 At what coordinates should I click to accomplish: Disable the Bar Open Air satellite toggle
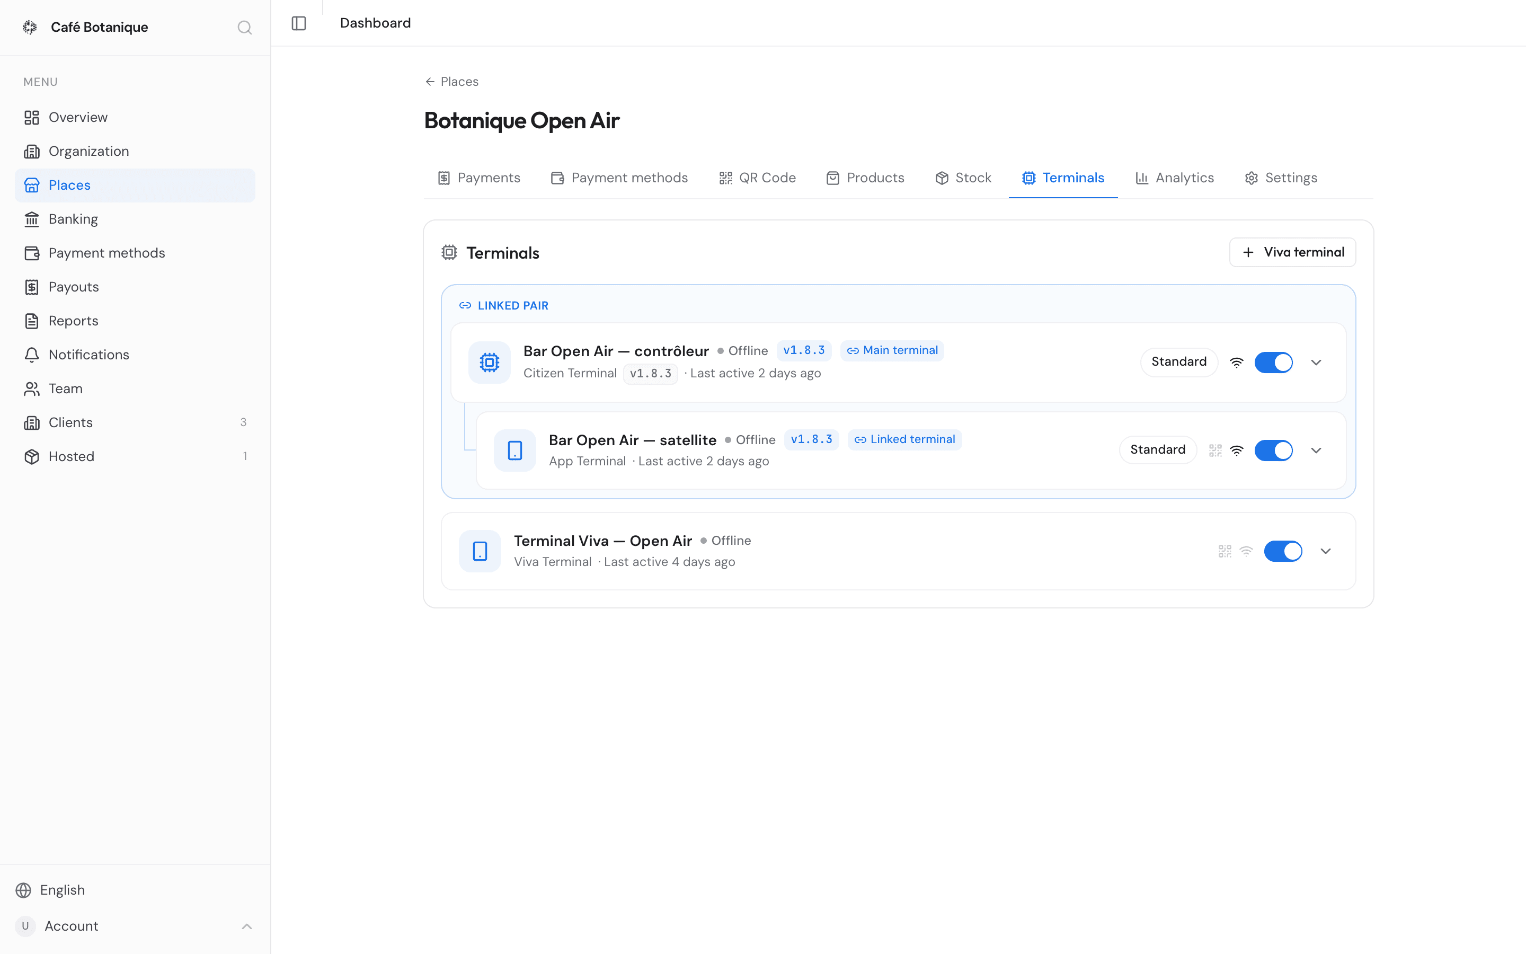coord(1273,450)
